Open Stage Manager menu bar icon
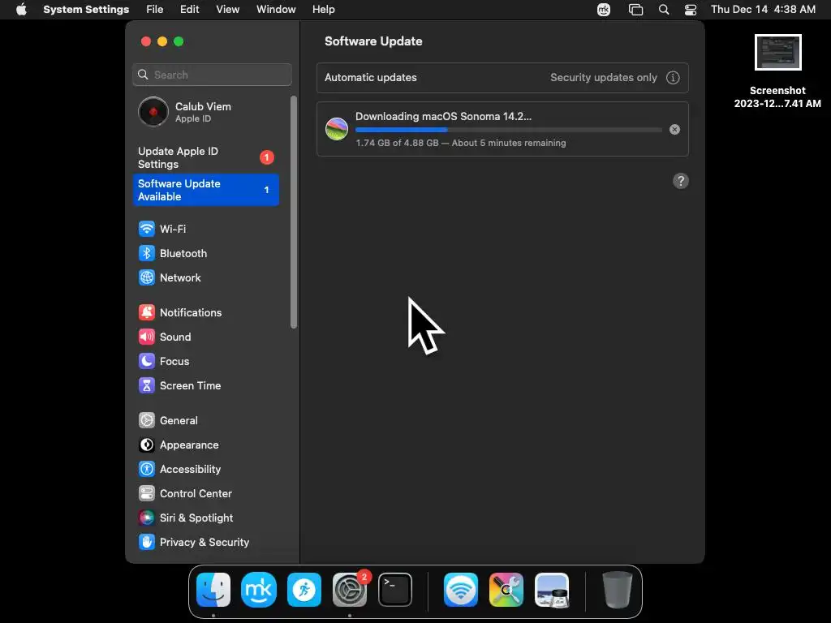831x623 pixels. (x=635, y=10)
